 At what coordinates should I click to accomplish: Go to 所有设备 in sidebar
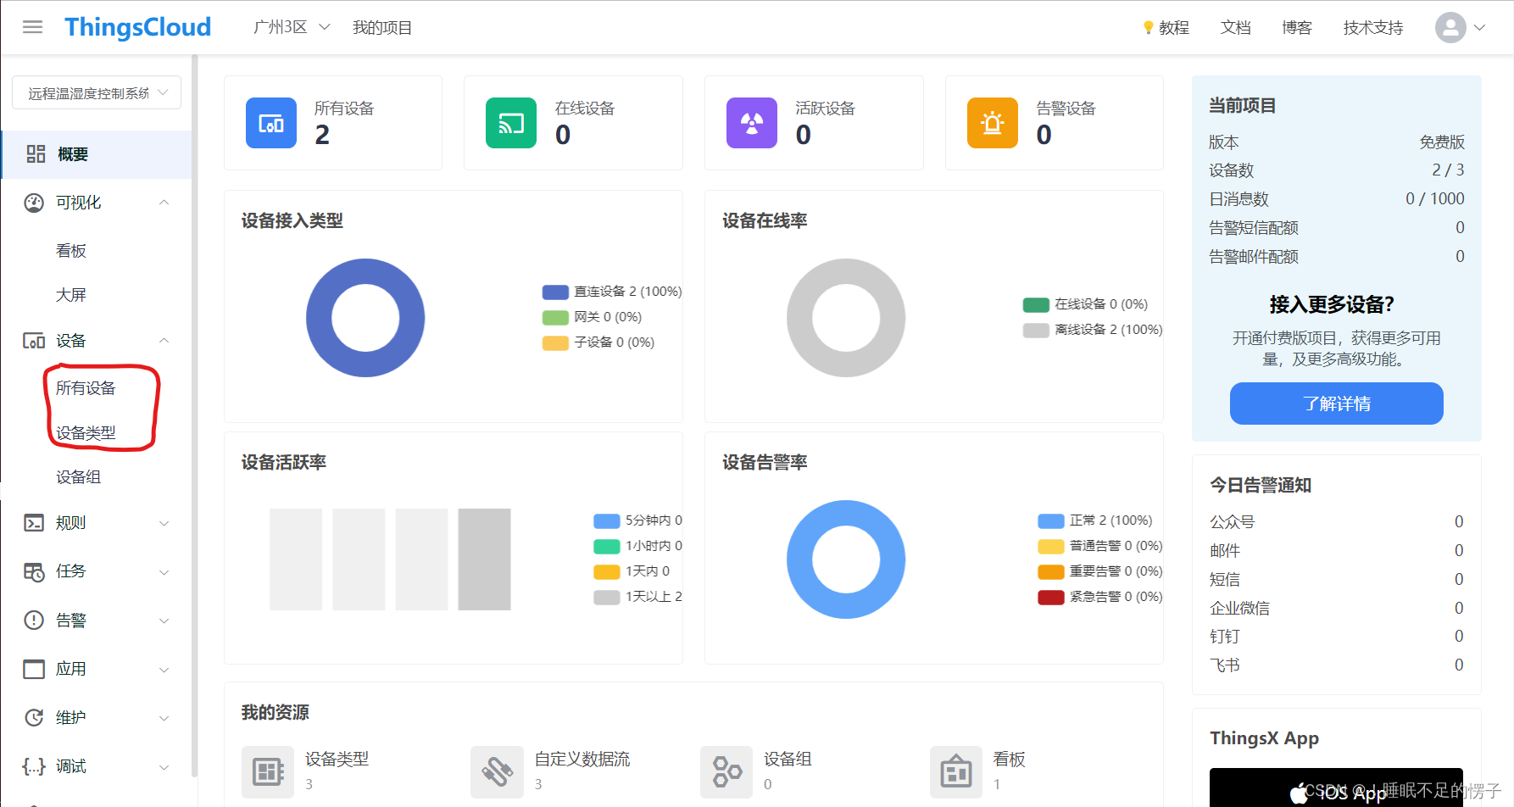[86, 388]
